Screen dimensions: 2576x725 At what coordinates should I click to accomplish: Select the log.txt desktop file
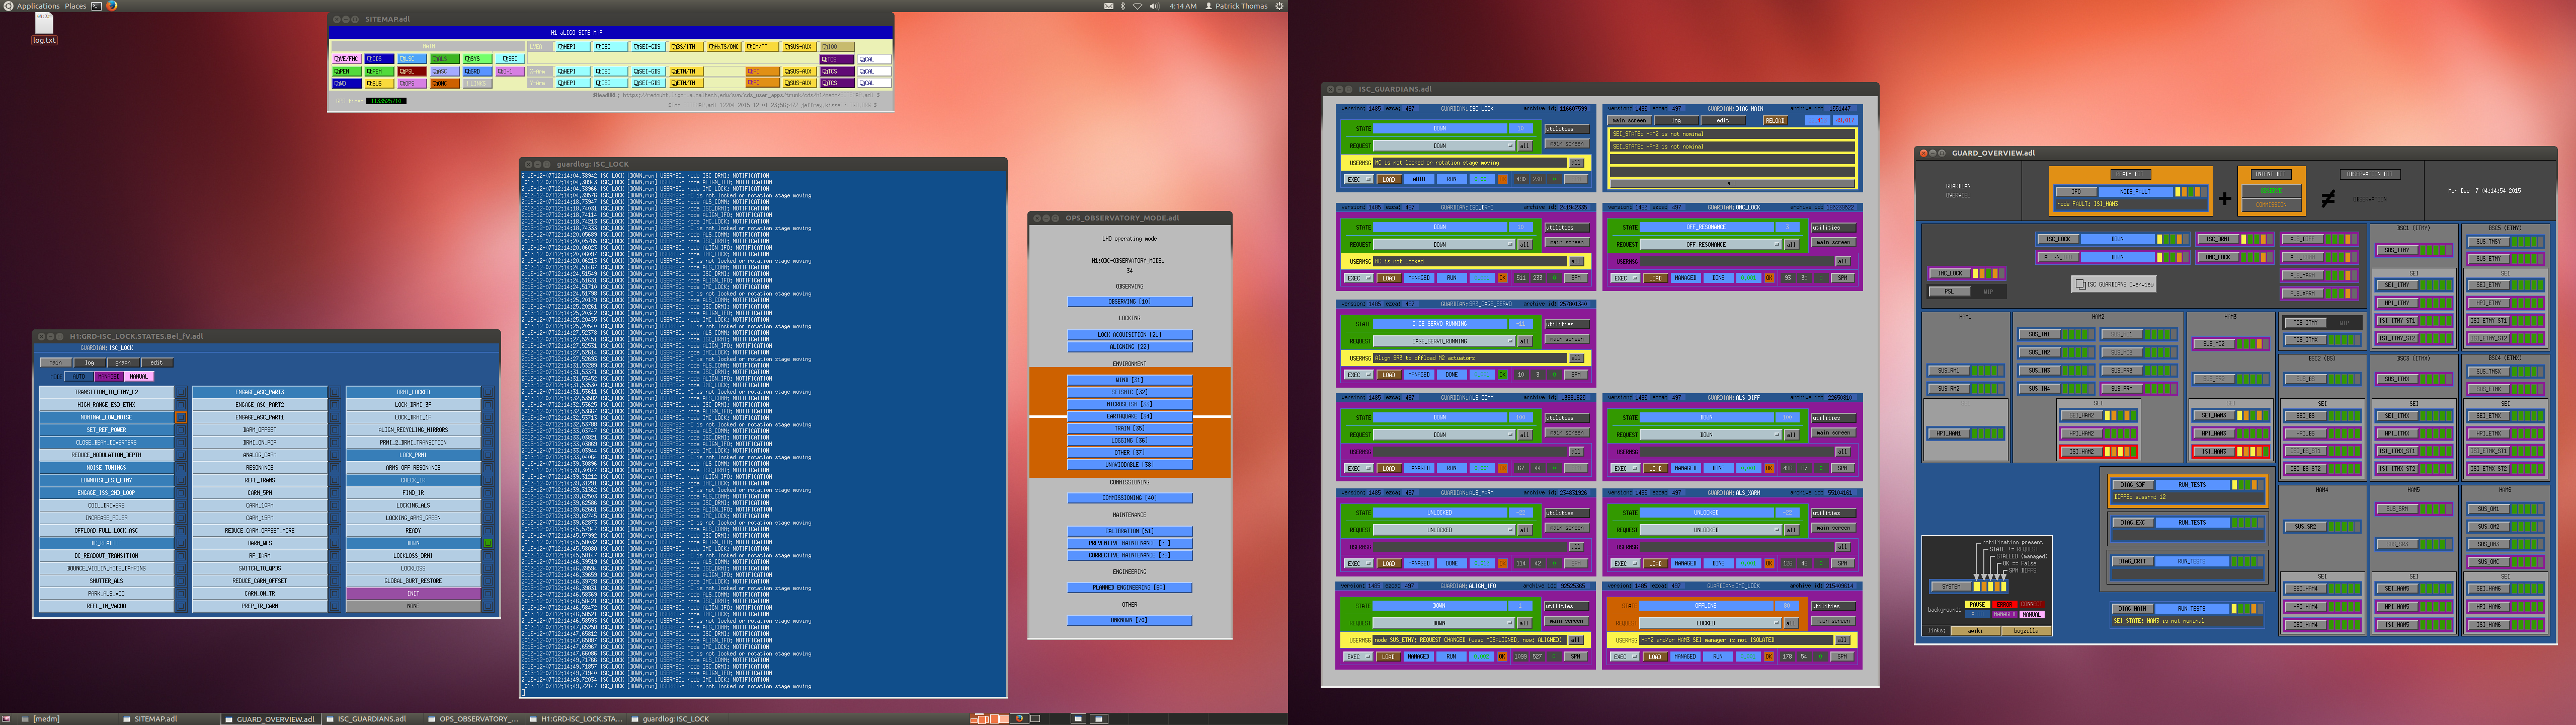(x=44, y=28)
